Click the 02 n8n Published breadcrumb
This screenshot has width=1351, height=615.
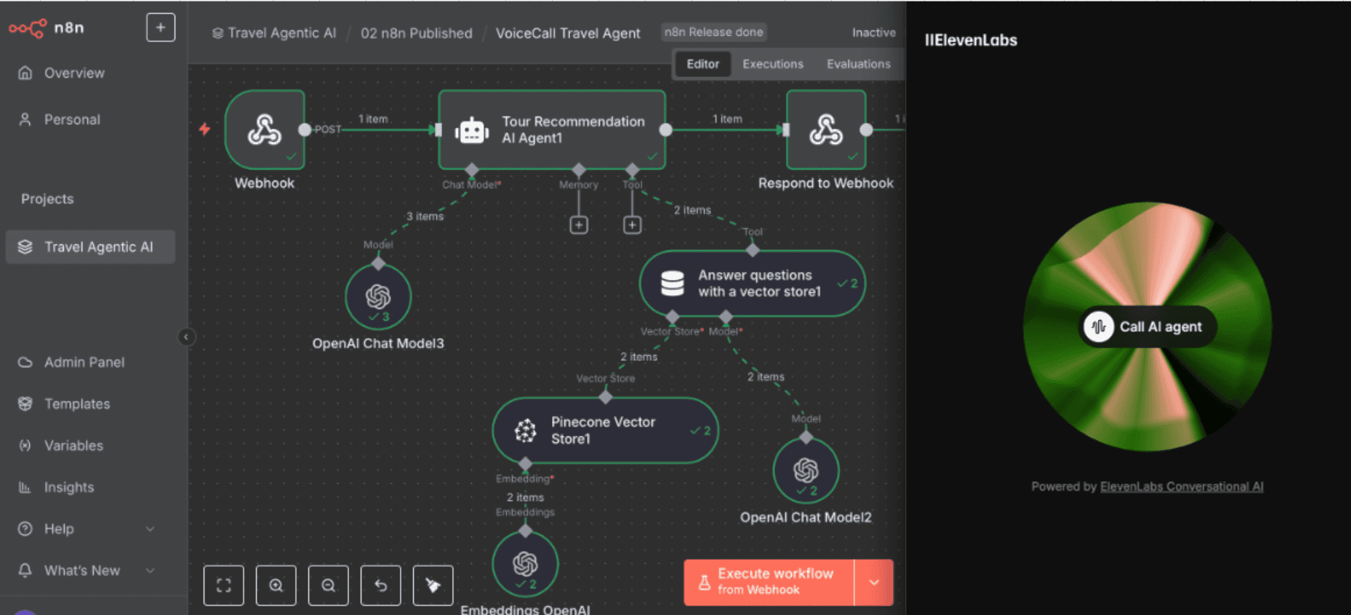tap(417, 33)
